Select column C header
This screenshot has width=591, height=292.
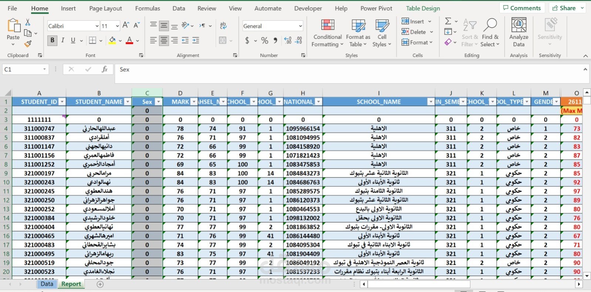(147, 93)
